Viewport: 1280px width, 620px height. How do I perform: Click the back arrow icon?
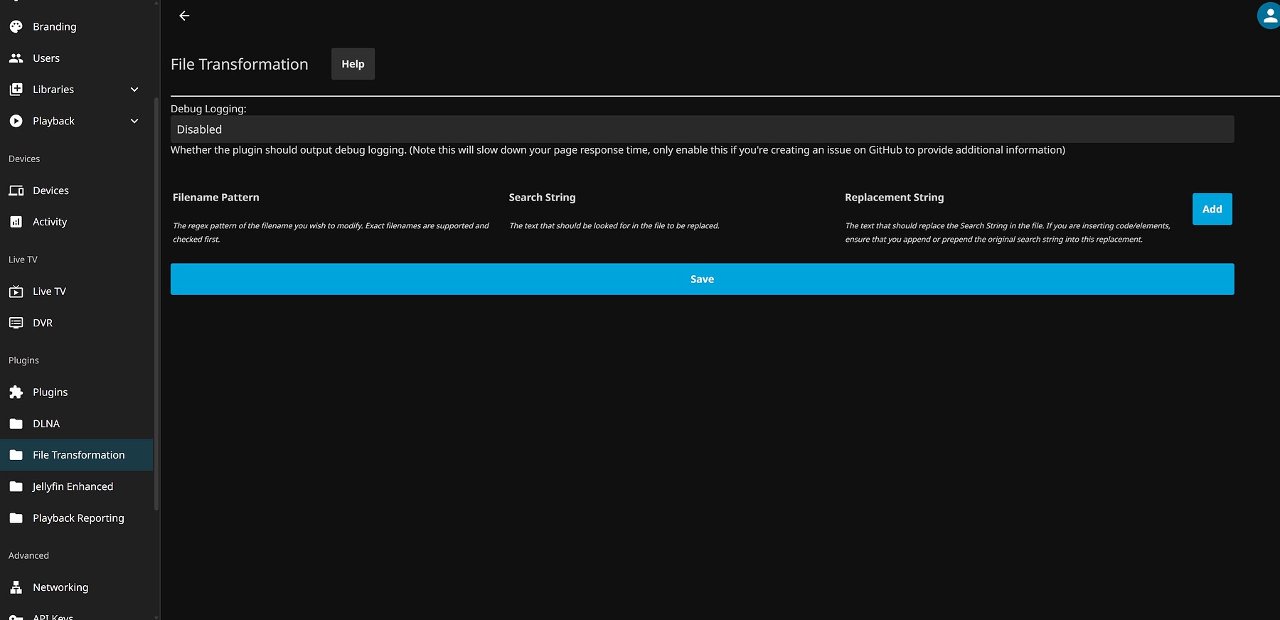[x=184, y=16]
